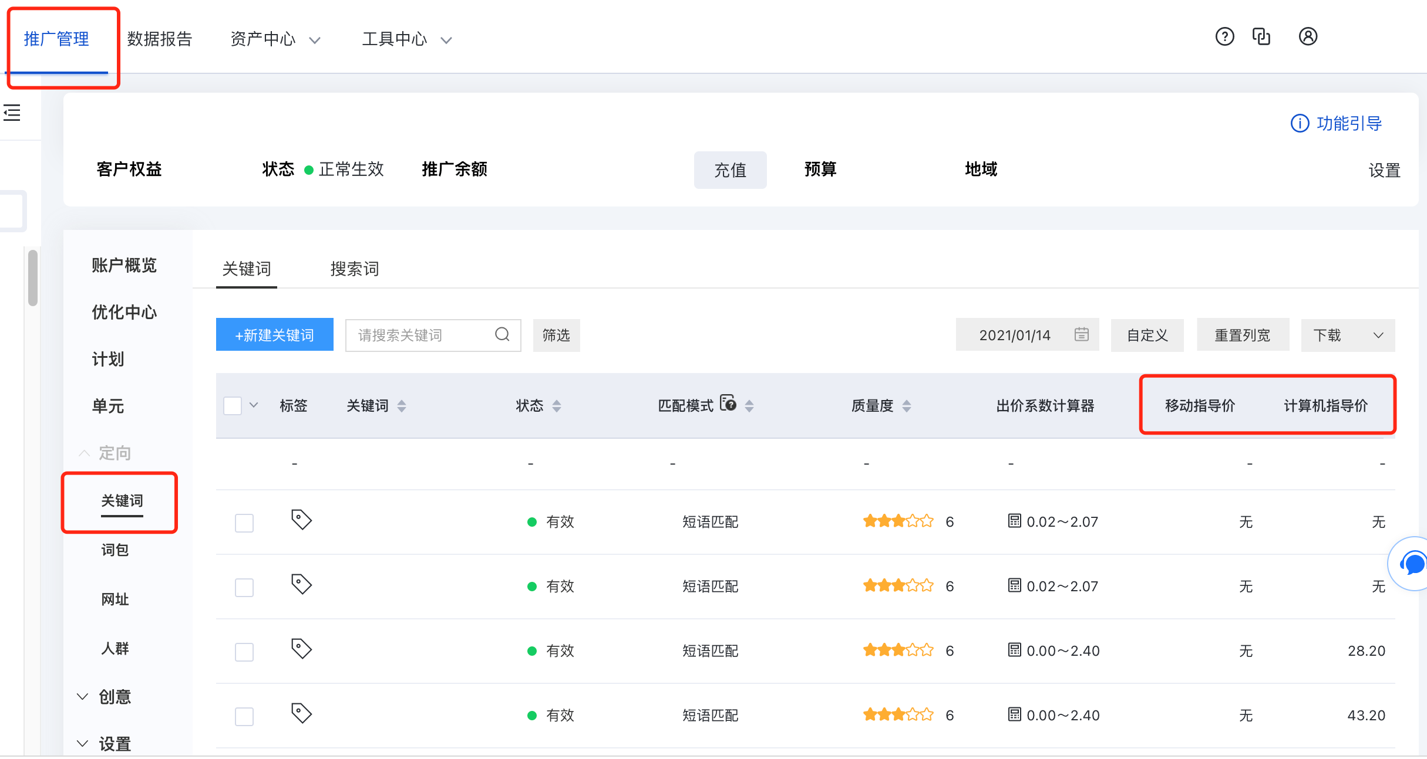Click the info icon beside 功能引导
The height and width of the screenshot is (759, 1427).
(1300, 124)
